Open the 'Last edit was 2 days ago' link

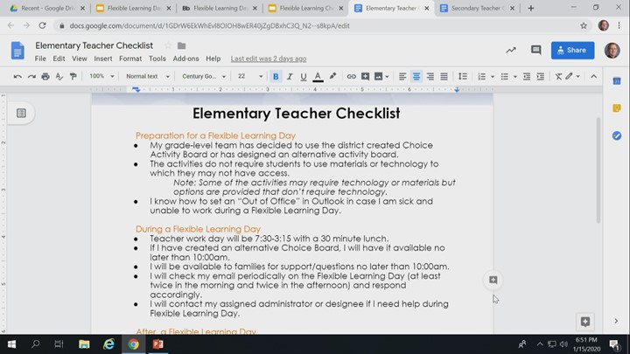[x=269, y=59]
